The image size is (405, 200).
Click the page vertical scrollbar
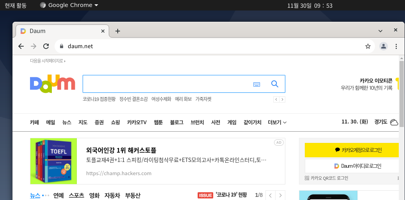coord(401,94)
